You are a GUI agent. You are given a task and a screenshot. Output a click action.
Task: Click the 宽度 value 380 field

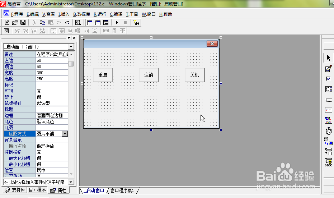(x=52, y=73)
